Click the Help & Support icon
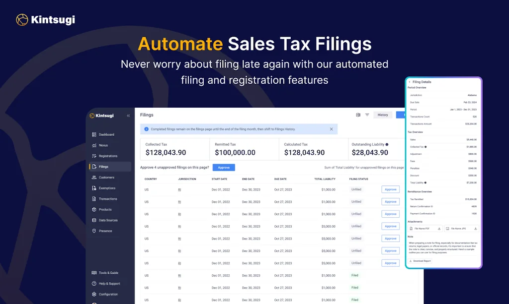 pos(94,284)
